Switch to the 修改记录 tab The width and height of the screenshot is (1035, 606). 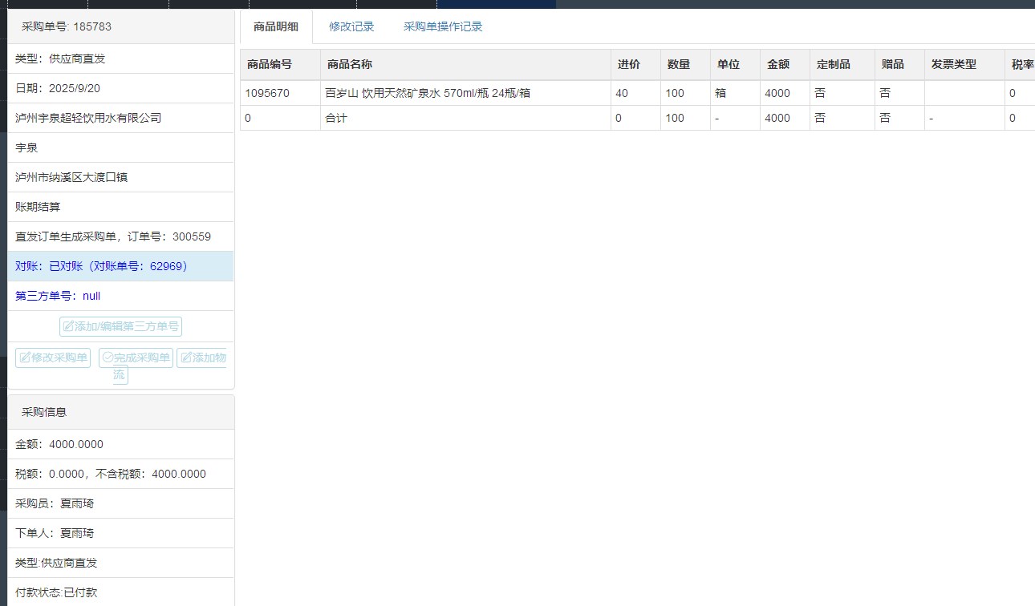351,26
